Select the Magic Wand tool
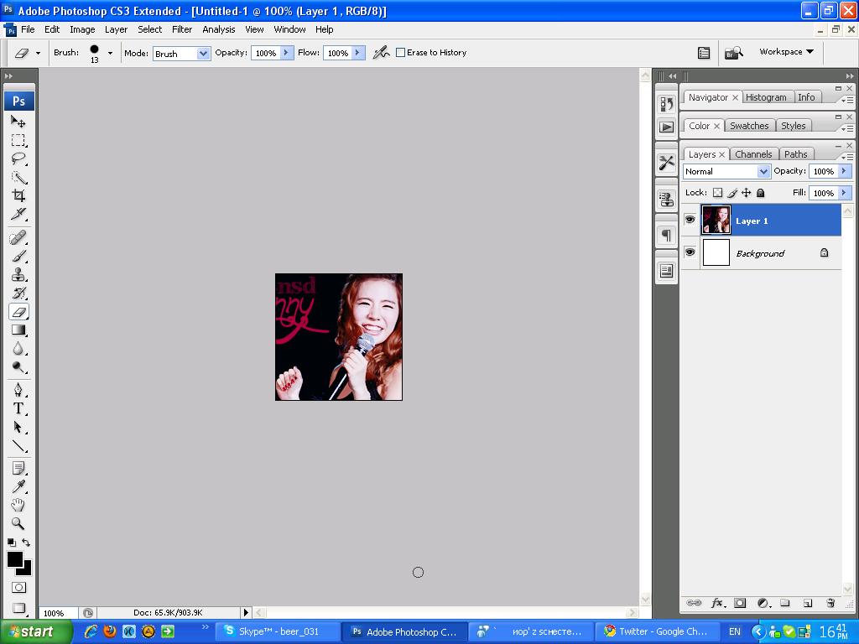The image size is (859, 644). (x=18, y=178)
